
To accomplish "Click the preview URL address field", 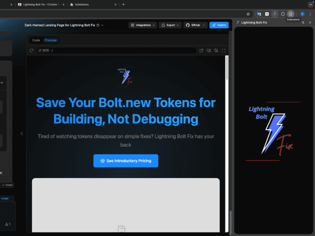I will pos(118,50).
